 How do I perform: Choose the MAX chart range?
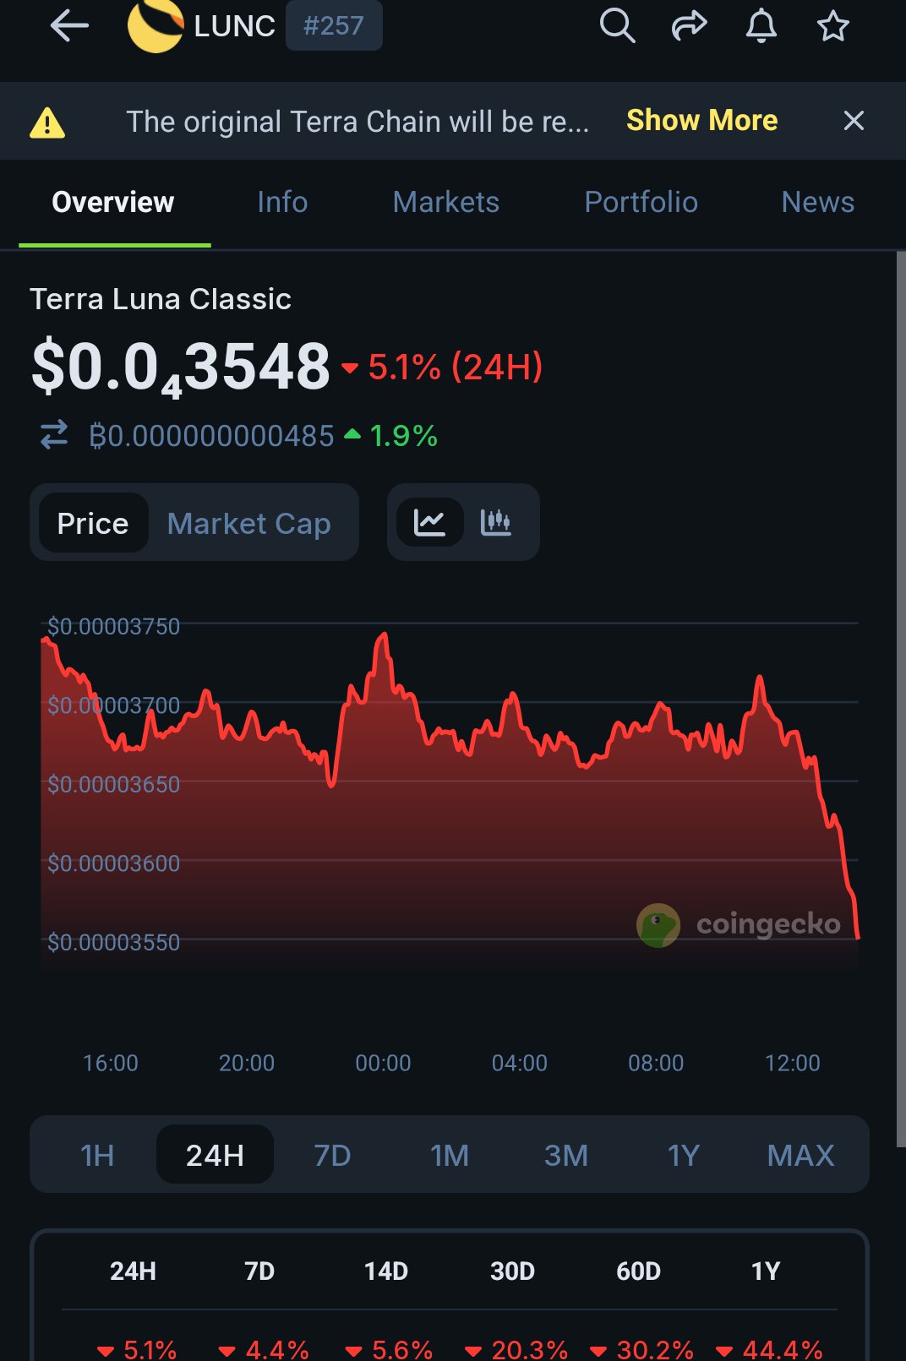pos(800,1155)
